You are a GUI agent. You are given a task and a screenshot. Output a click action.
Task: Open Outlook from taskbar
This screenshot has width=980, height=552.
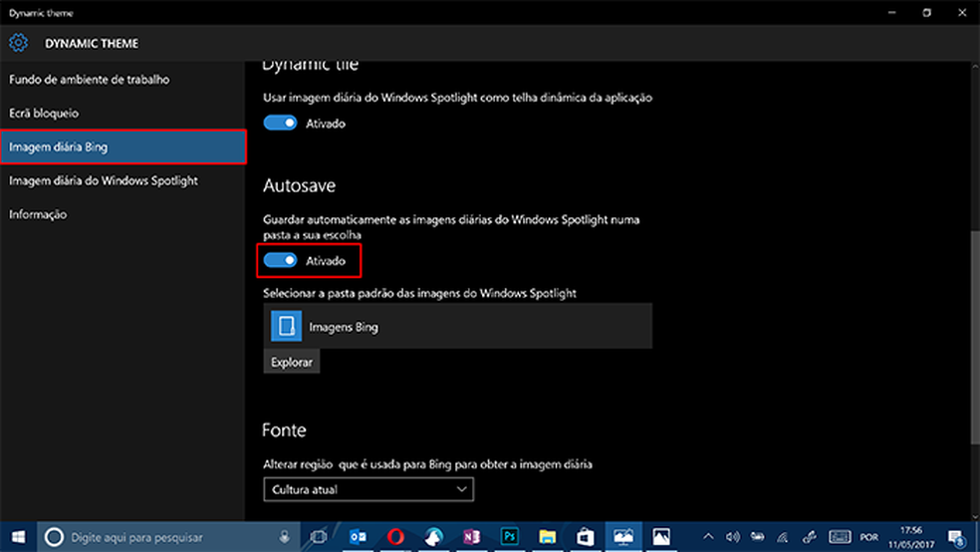tap(359, 537)
